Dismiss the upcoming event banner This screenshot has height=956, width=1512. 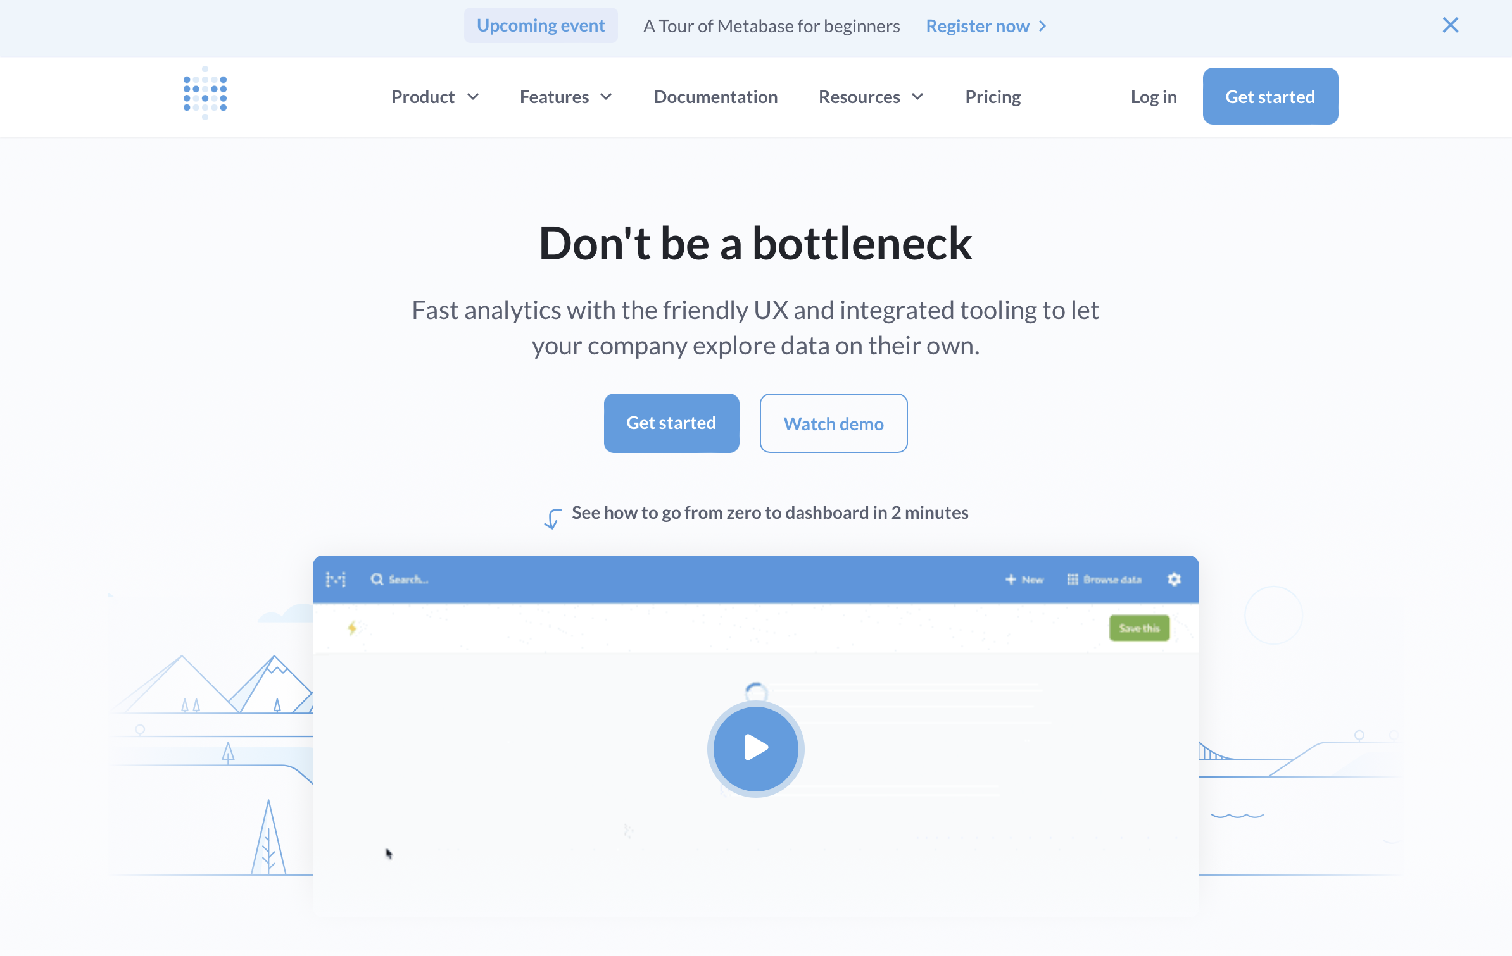click(1451, 24)
